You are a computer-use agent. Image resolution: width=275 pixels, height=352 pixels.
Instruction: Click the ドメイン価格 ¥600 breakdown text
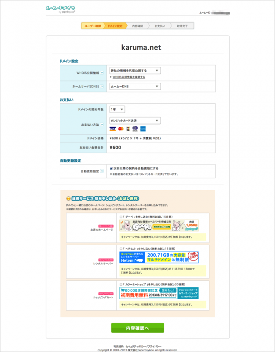[x=135, y=138]
